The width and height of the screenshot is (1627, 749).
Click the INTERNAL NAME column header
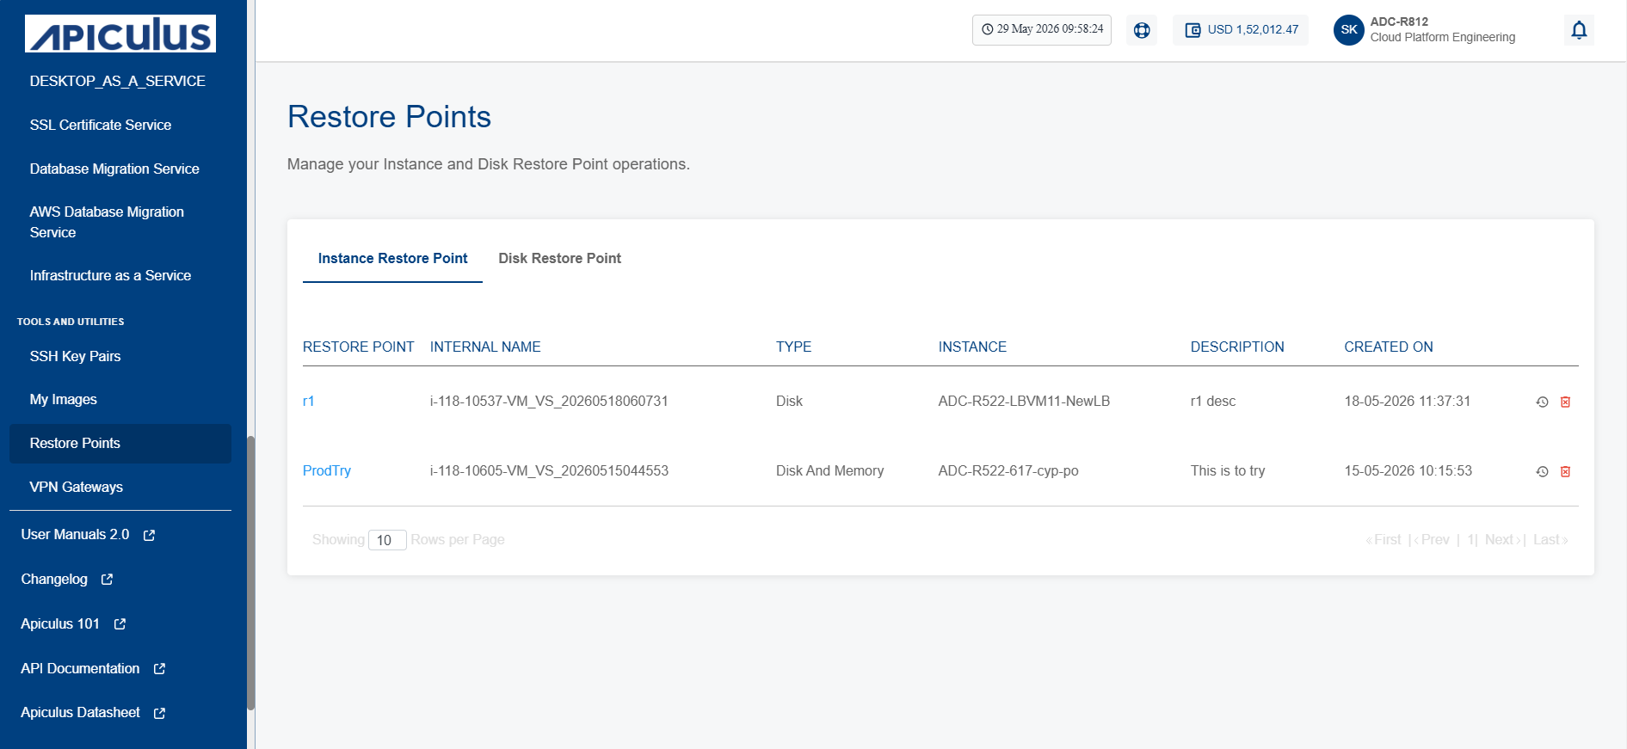485,347
